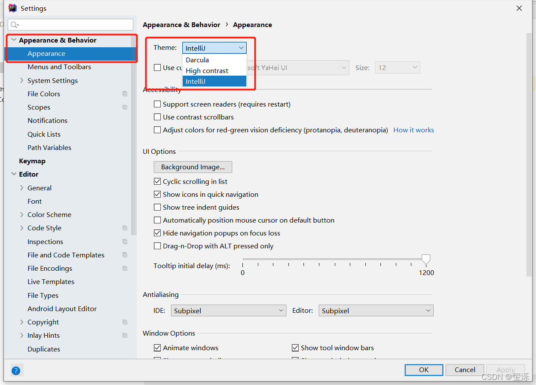Expand the Code Style node
Image resolution: width=536 pixels, height=385 pixels.
(x=22, y=228)
